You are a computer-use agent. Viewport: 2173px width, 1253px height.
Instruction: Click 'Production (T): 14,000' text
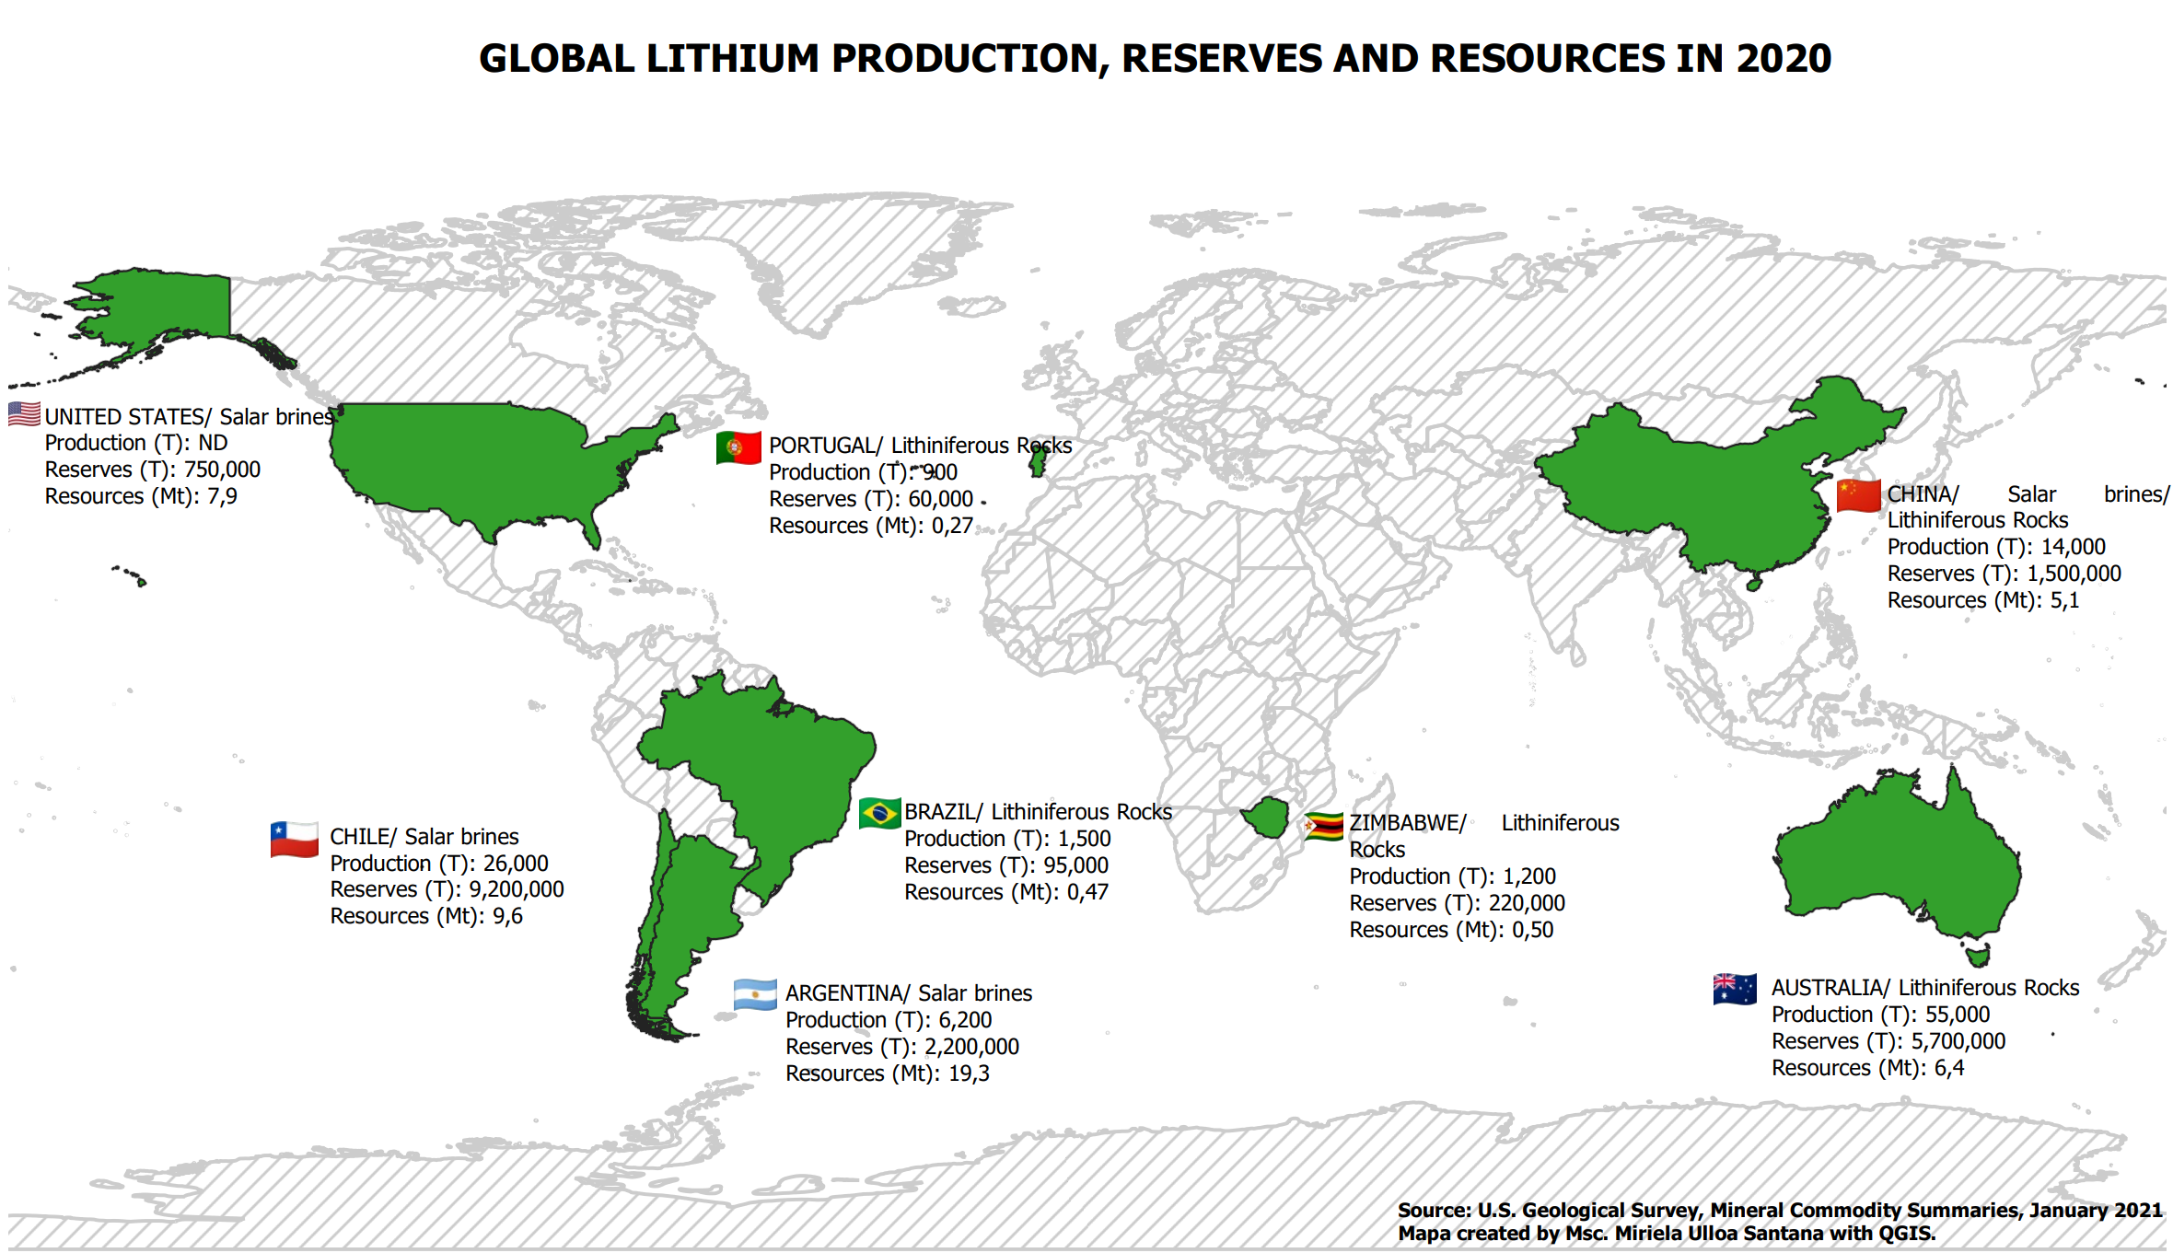(x=1996, y=547)
